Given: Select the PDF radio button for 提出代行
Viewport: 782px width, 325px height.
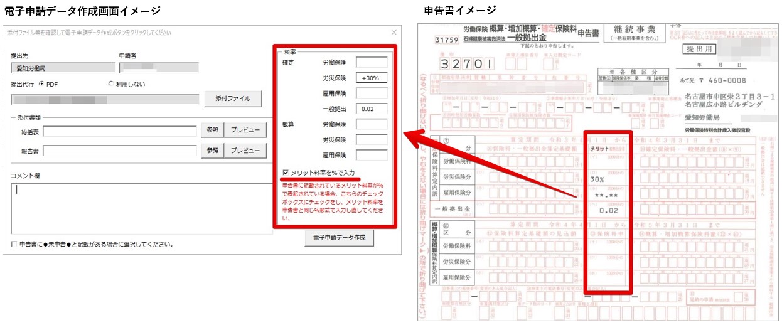Looking at the screenshot, I should (42, 83).
